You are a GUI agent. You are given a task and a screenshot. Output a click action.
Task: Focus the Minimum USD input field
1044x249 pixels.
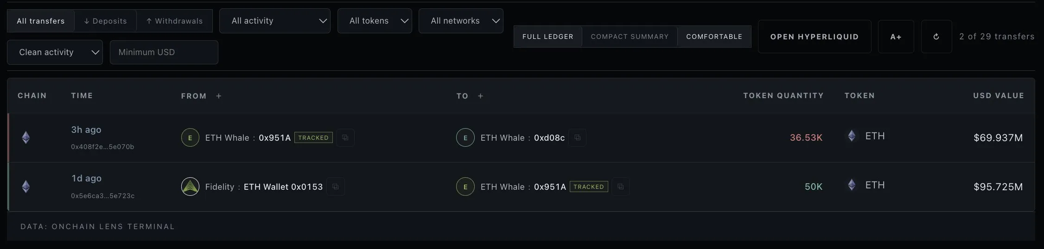point(164,52)
